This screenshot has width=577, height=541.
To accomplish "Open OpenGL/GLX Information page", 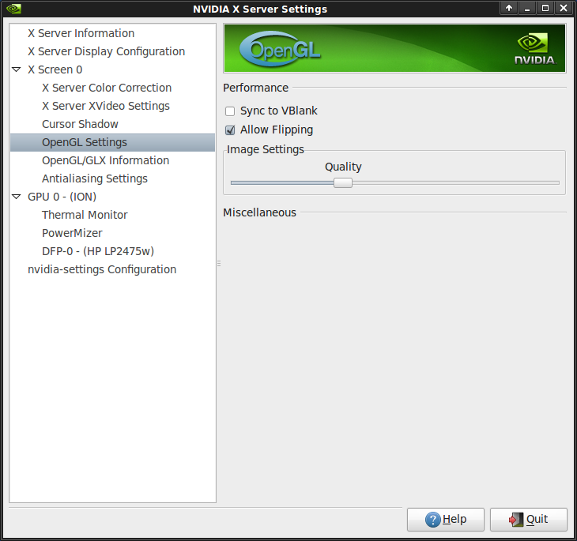I will pyautogui.click(x=106, y=160).
